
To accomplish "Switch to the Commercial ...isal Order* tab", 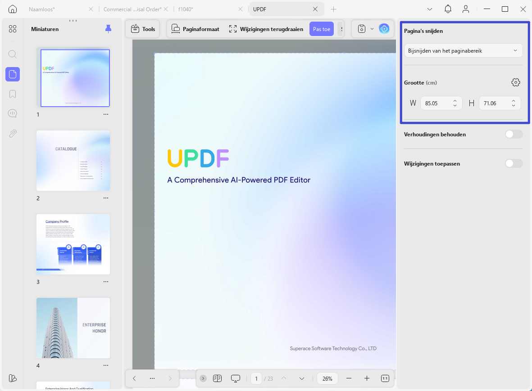I will click(132, 9).
